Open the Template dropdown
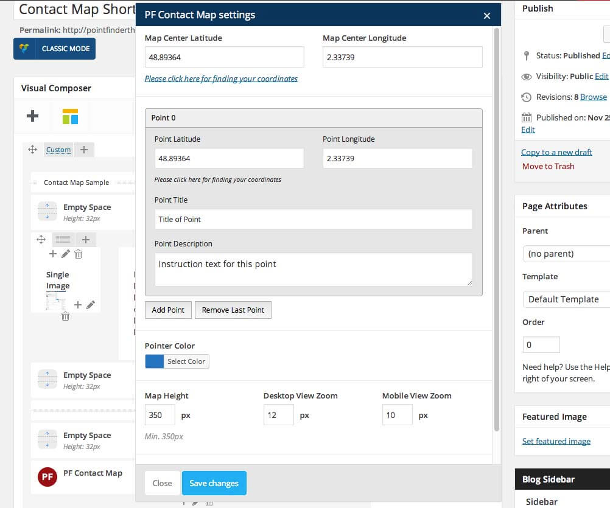 (566, 299)
